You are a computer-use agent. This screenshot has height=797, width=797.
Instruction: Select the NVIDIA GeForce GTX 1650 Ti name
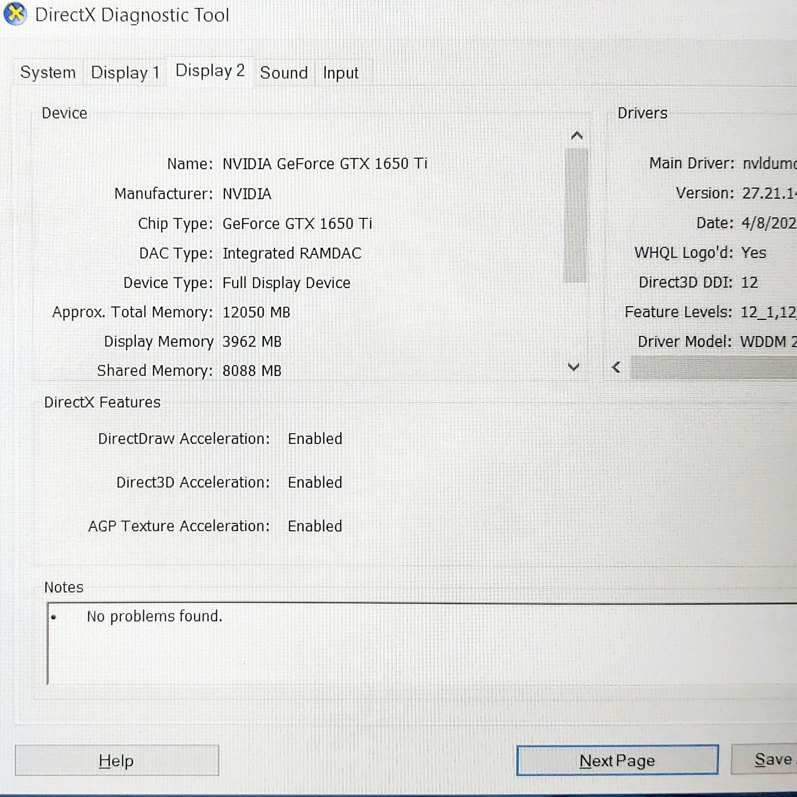[325, 163]
